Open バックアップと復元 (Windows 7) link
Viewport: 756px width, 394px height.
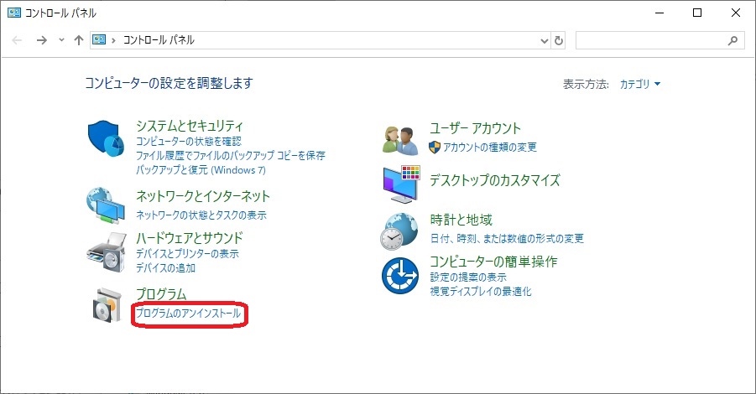(x=201, y=169)
